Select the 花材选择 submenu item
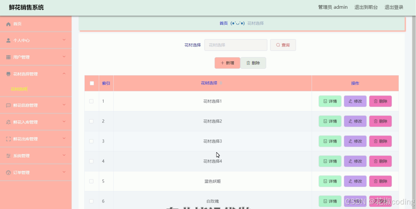416x209 pixels. pyautogui.click(x=19, y=89)
